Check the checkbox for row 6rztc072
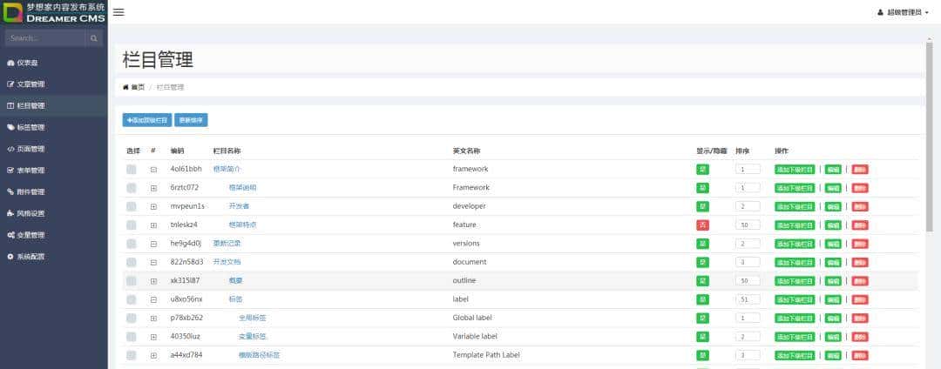941x369 pixels. 132,188
